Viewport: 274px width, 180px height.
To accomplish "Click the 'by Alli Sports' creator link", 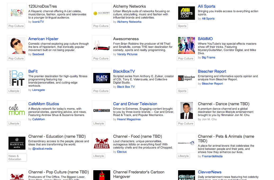I will coord(208,19).
